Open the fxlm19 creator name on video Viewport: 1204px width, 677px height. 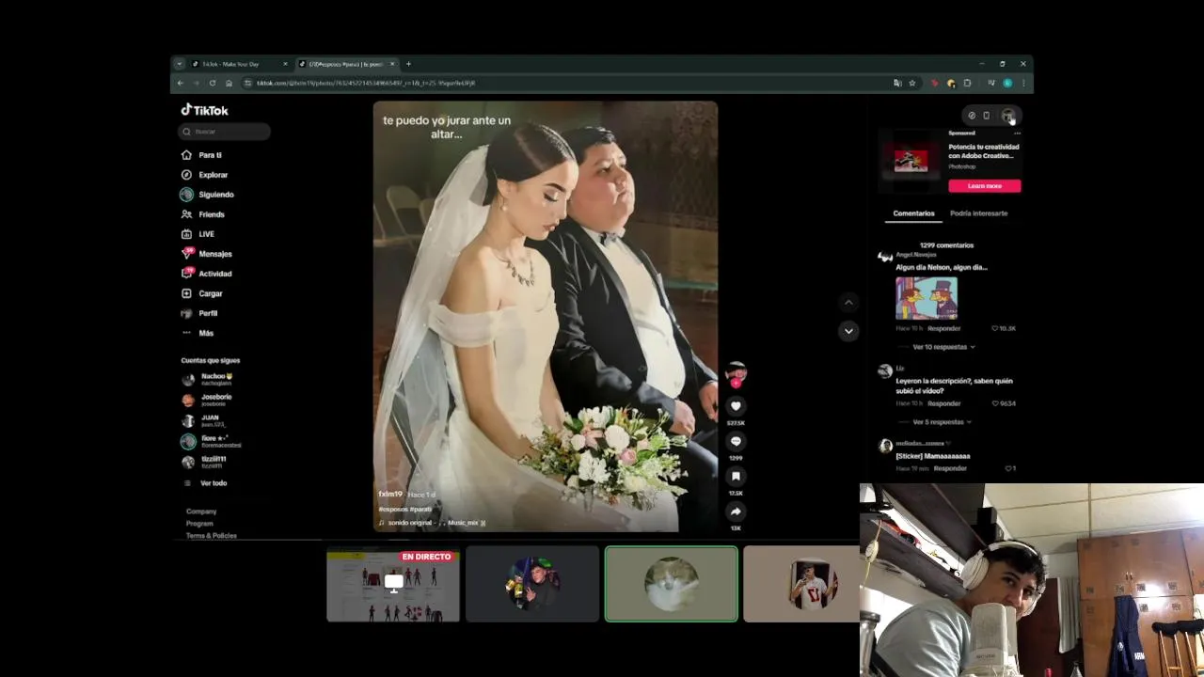(x=390, y=495)
